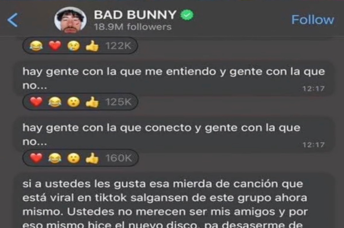Tap the red heart in the 125K reactions
344x228 pixels.
36,102
